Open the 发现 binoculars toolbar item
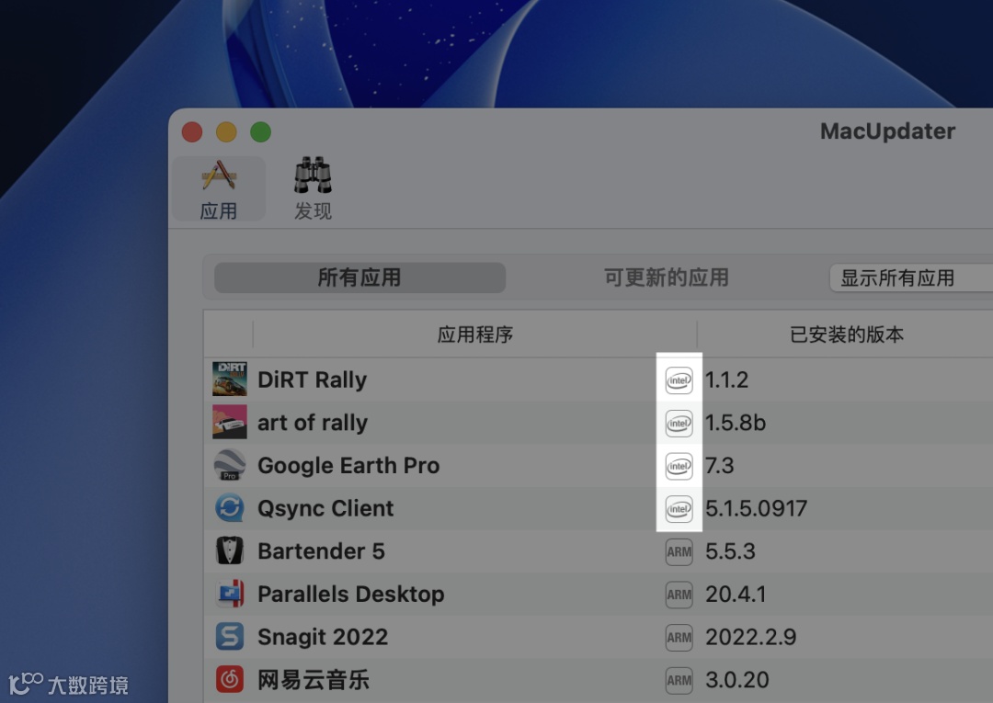 [x=313, y=189]
